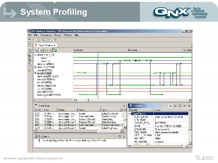
Task: Sort Trace Log by the Class column
Action: coord(89,110)
